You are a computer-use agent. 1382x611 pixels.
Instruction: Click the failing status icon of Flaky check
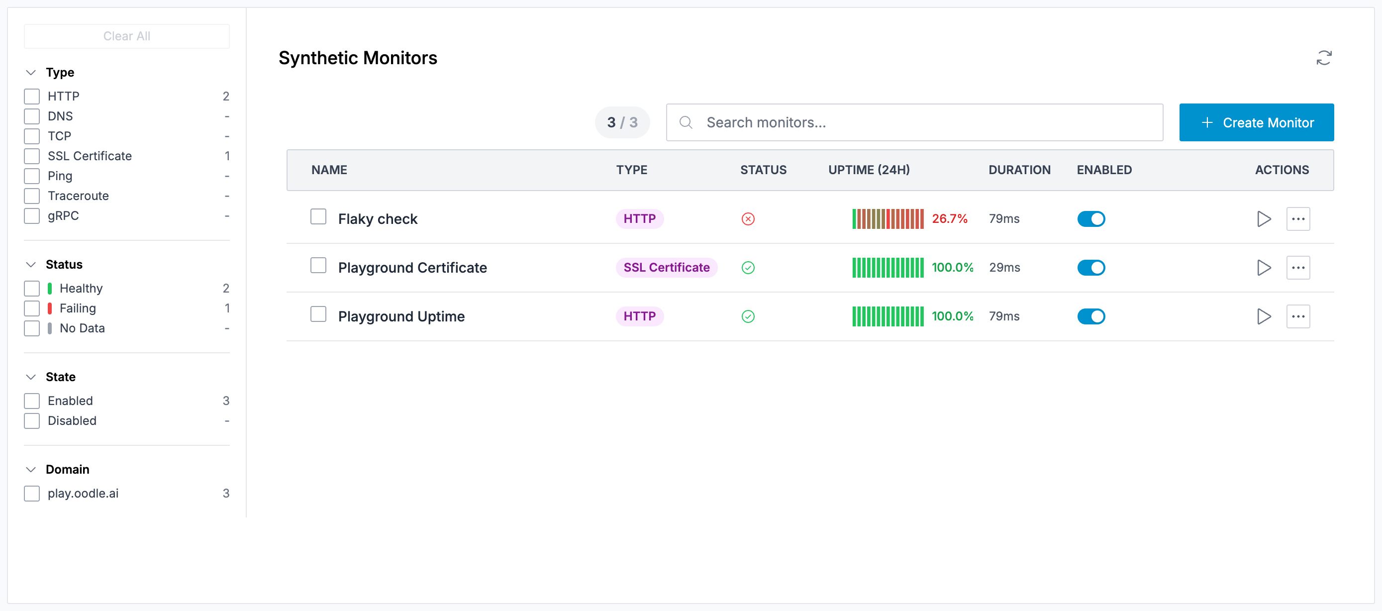pos(748,219)
